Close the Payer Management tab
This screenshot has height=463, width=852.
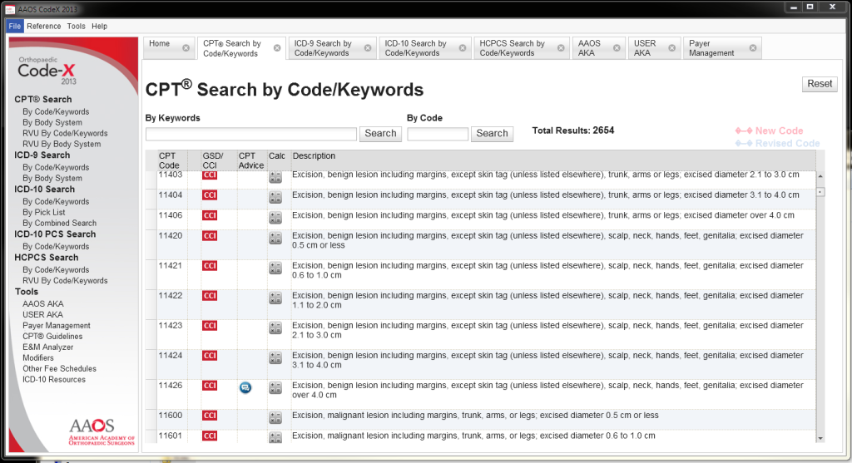click(x=753, y=48)
